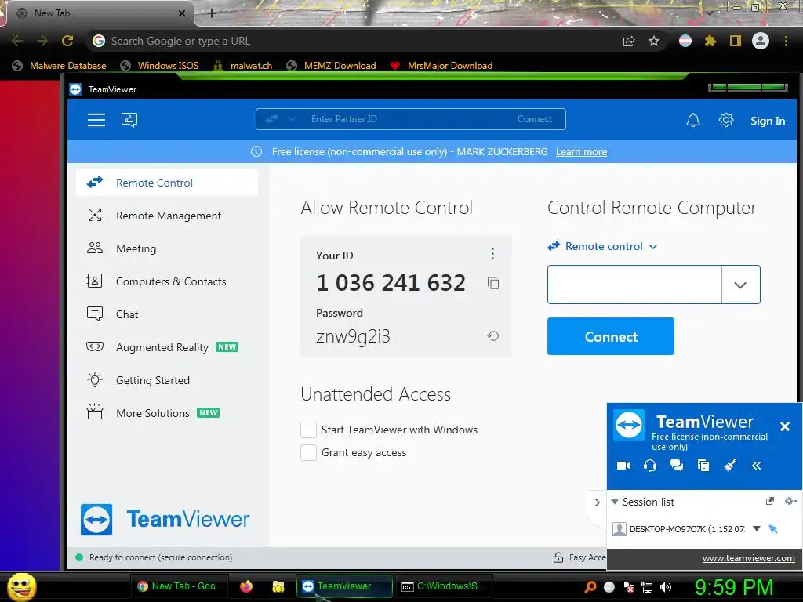The height and width of the screenshot is (602, 803).
Task: Open the three-dot options next to Your ID
Action: tap(492, 253)
